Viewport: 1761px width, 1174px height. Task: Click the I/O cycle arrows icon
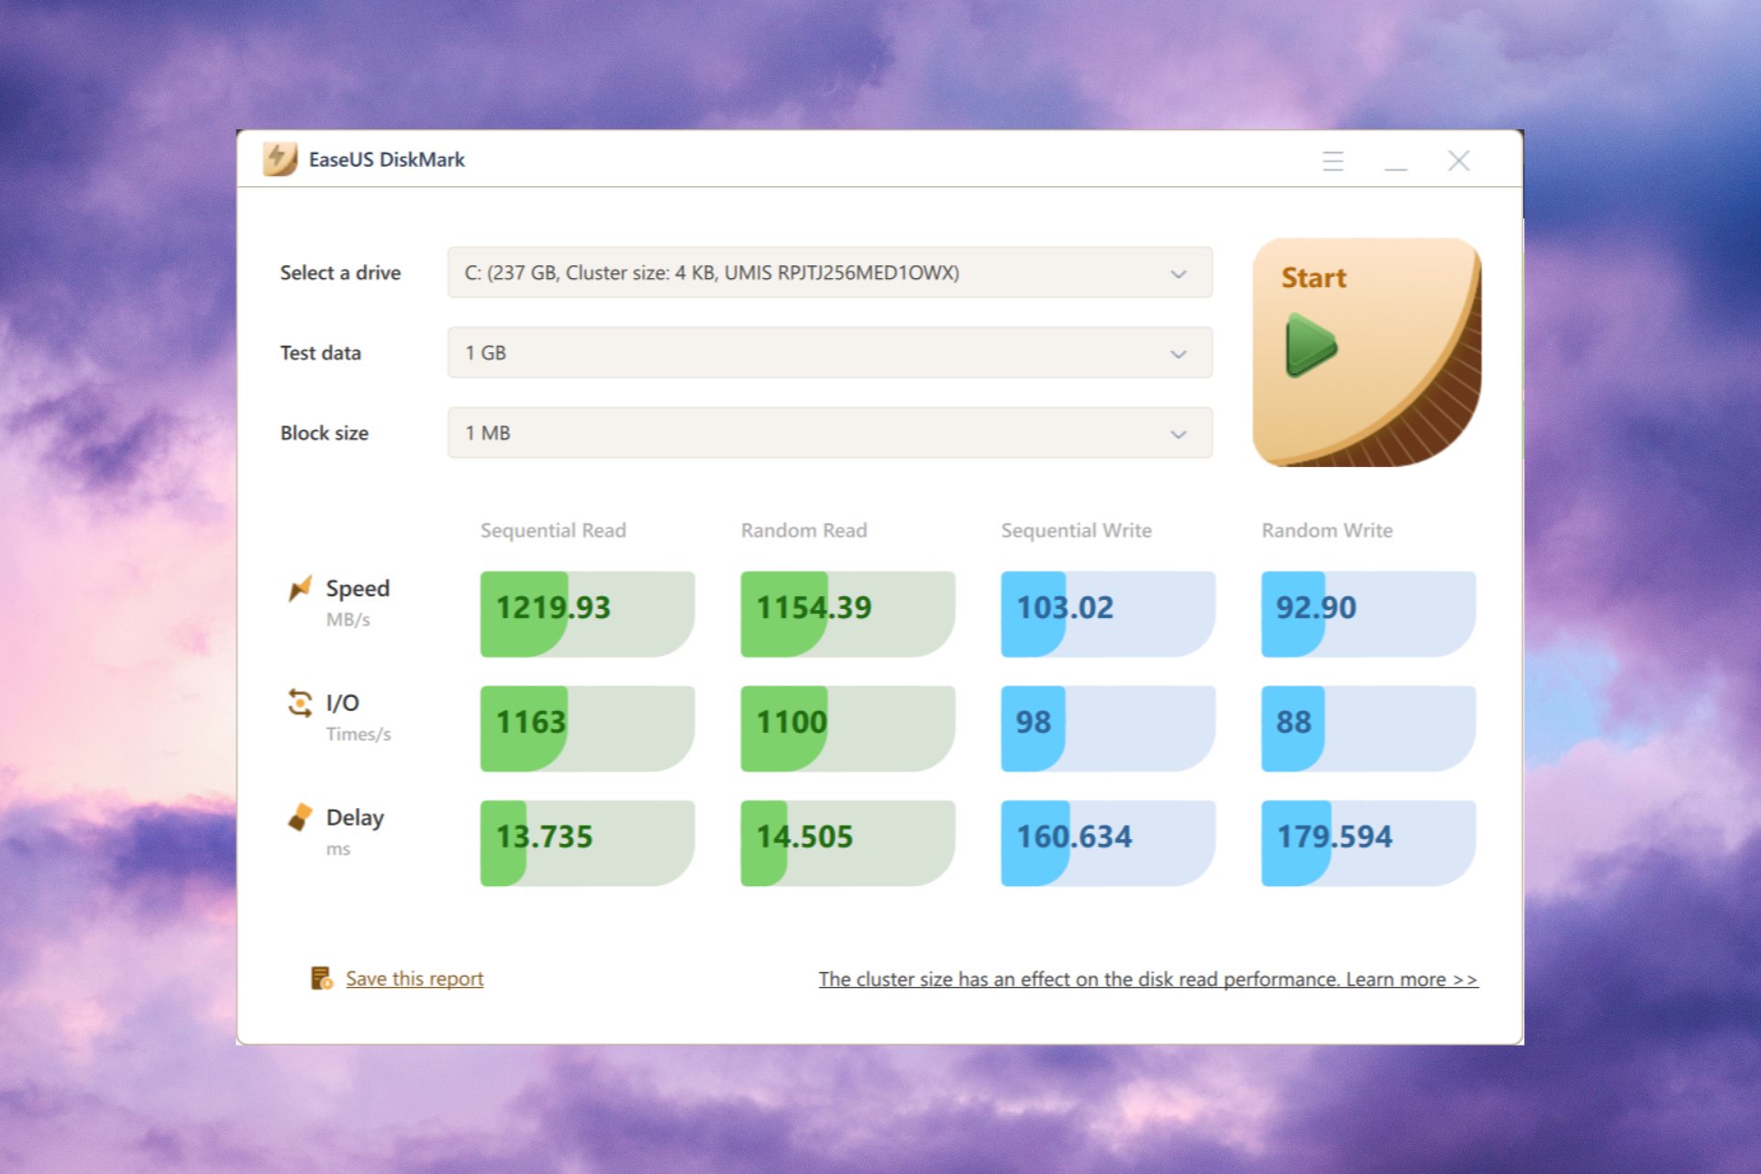click(x=300, y=703)
